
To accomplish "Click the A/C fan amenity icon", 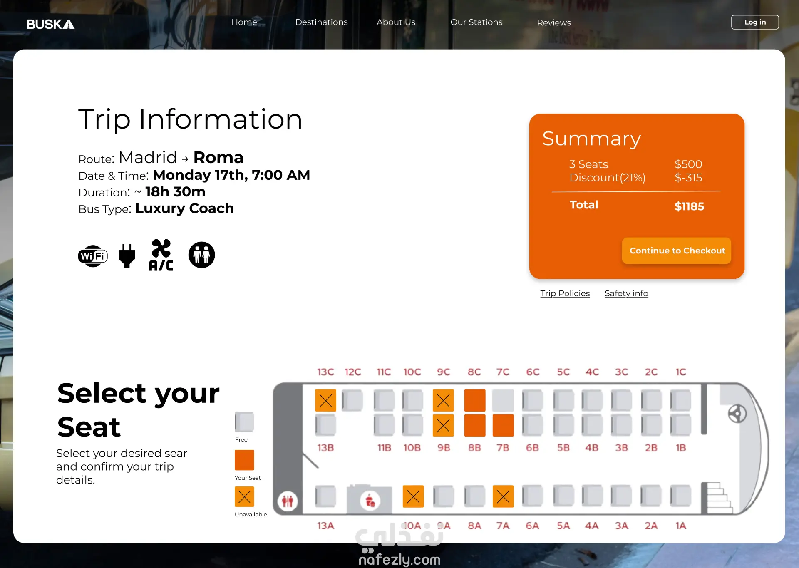I will pyautogui.click(x=161, y=255).
